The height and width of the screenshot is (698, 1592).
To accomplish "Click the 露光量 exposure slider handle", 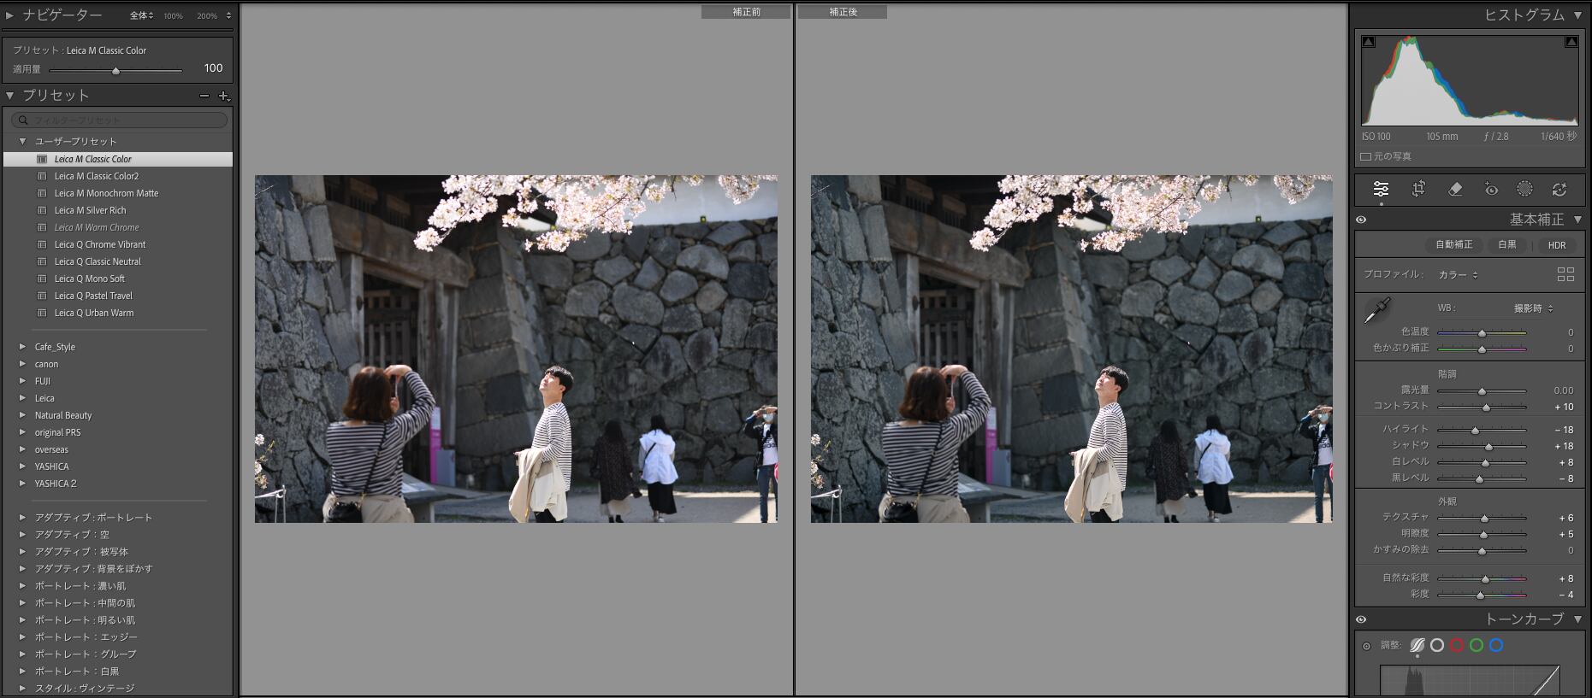I will pyautogui.click(x=1482, y=390).
